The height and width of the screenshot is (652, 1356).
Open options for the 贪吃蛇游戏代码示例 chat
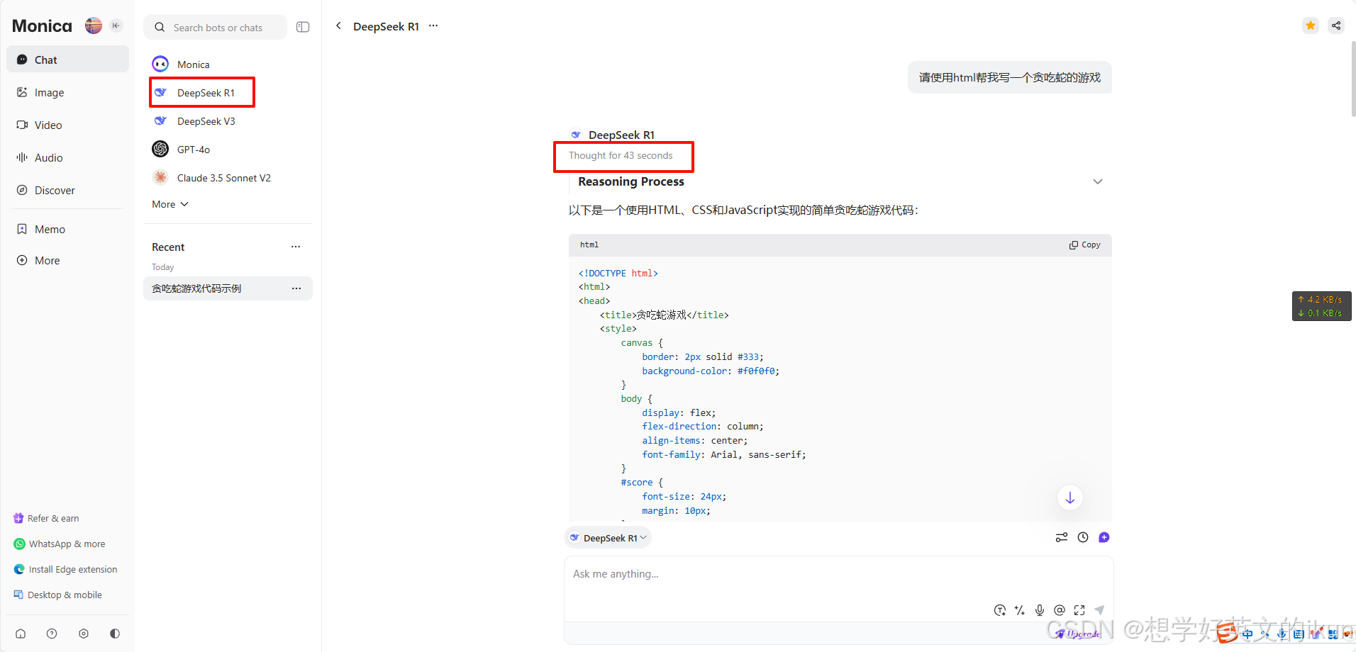(296, 288)
